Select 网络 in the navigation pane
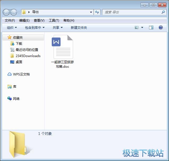169x161 pixels. coord(16,99)
